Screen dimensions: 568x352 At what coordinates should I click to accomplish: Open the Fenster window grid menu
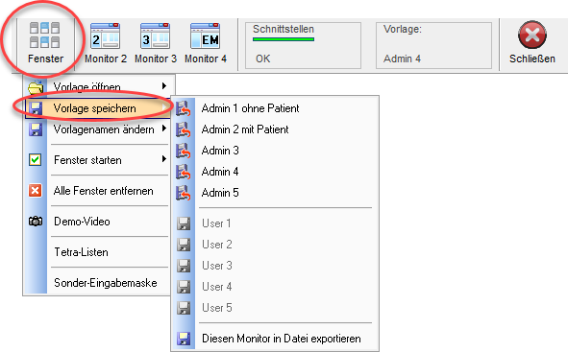[x=45, y=43]
